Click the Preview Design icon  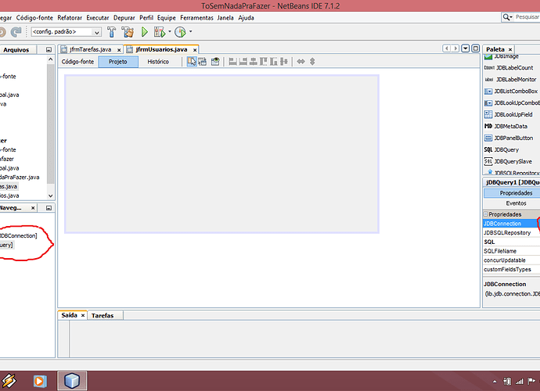(215, 62)
